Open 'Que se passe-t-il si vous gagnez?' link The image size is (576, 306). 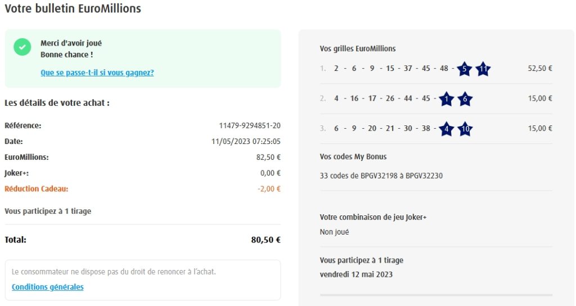pyautogui.click(x=97, y=73)
